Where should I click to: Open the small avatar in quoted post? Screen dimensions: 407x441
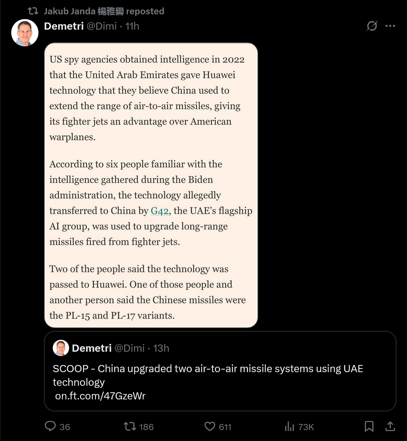61,348
